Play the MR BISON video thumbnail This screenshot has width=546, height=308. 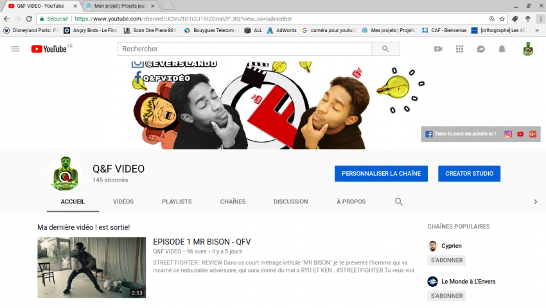92,268
